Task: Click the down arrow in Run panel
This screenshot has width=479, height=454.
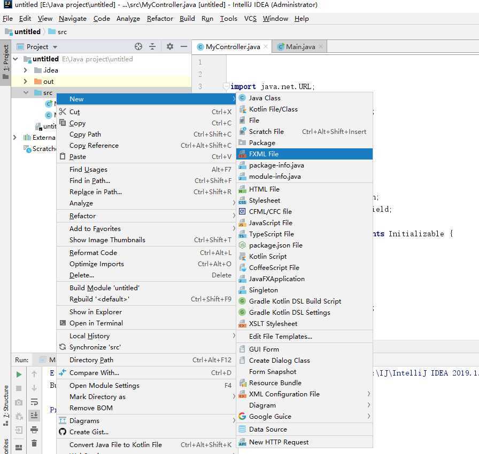Action: (34, 388)
